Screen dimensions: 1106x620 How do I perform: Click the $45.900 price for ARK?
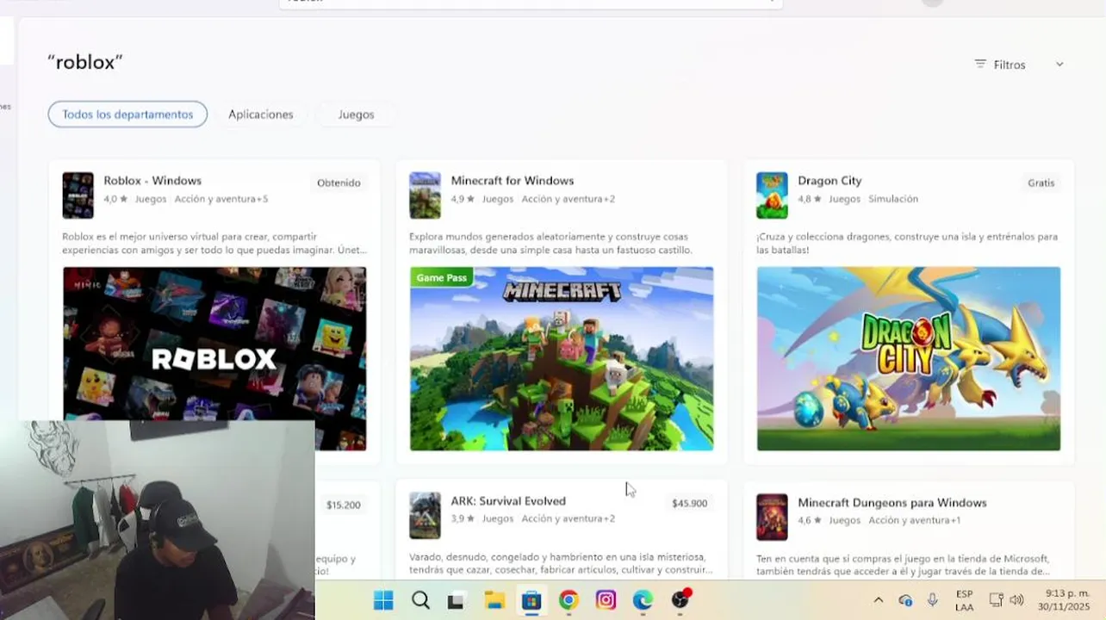(x=689, y=503)
